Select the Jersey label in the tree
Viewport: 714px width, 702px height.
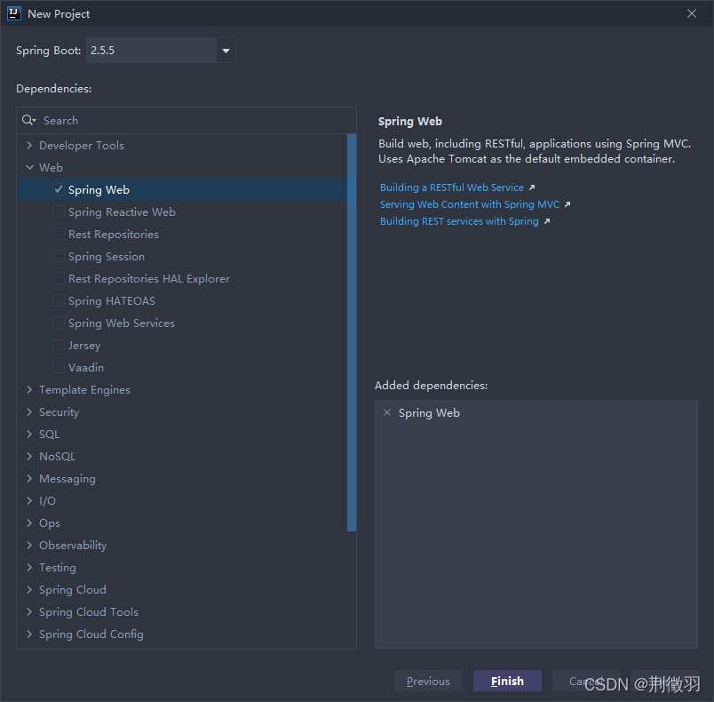tap(84, 346)
